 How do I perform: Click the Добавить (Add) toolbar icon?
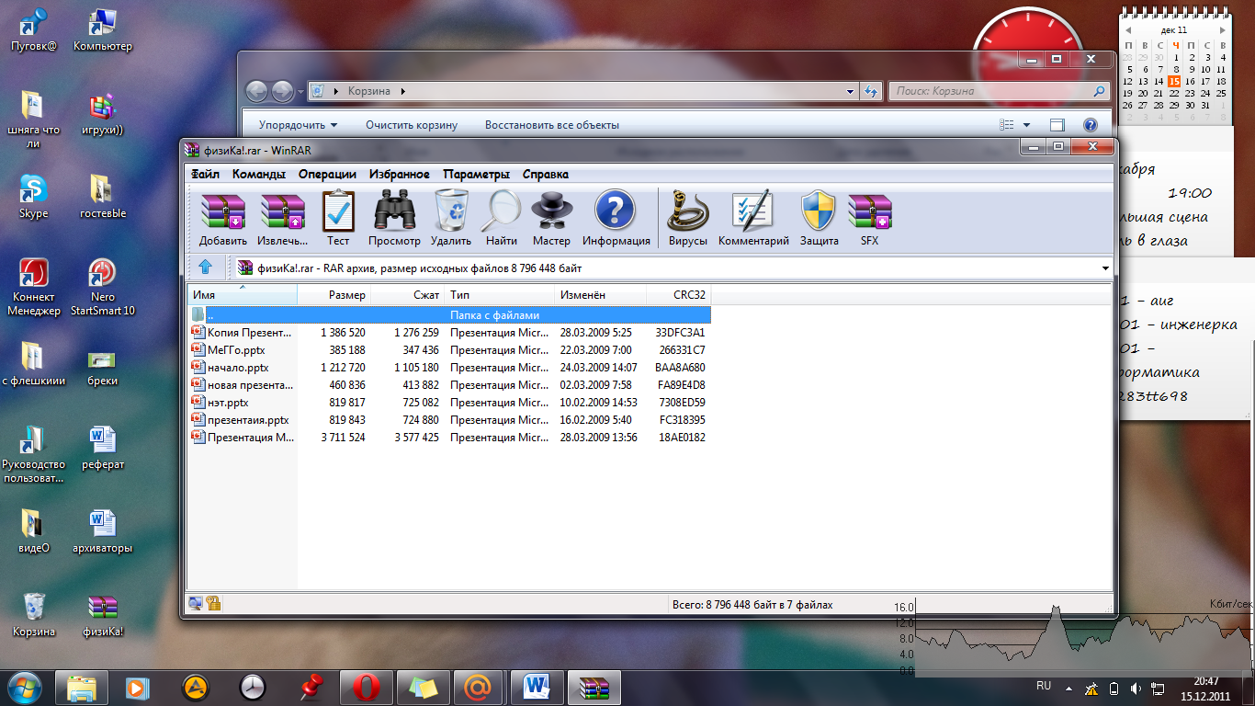click(x=222, y=218)
